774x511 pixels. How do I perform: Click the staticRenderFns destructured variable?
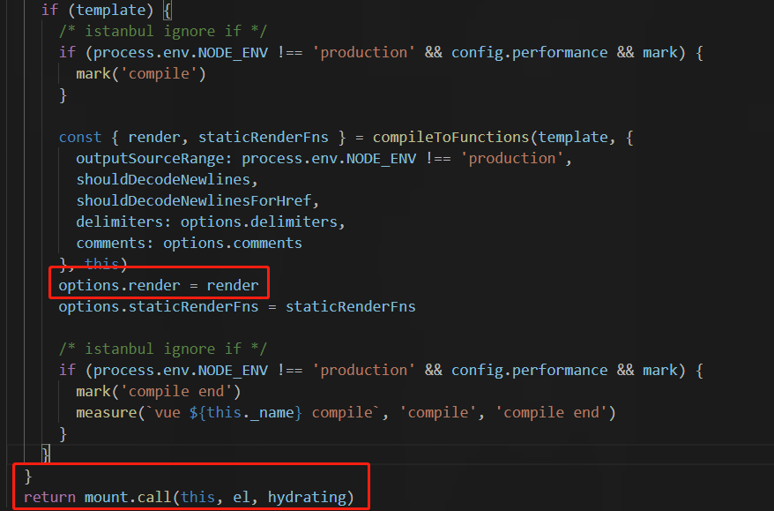(x=263, y=137)
